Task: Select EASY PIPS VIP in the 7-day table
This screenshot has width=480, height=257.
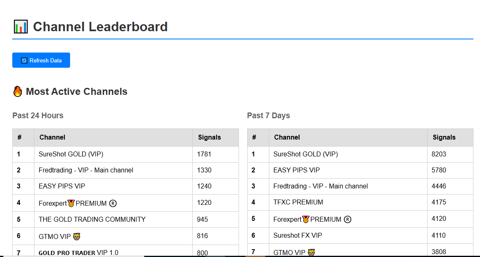Action: coord(297,170)
